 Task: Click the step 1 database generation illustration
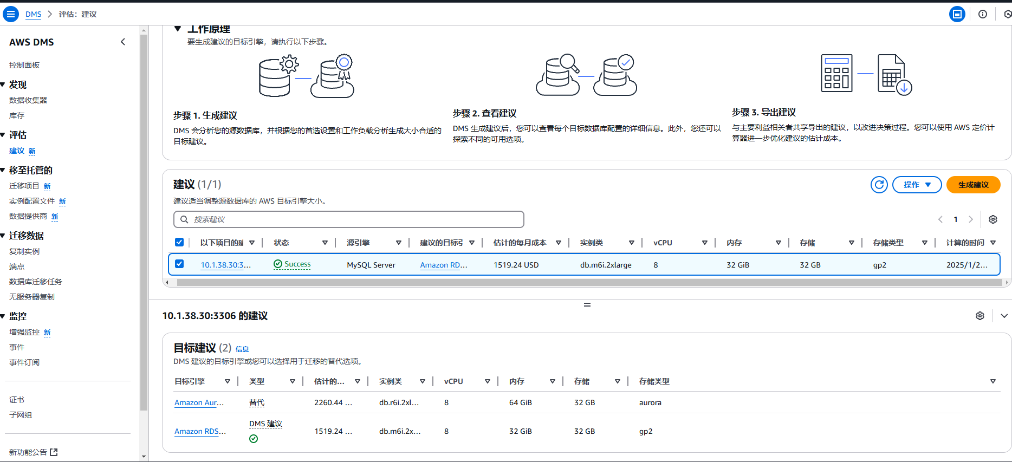pos(307,76)
